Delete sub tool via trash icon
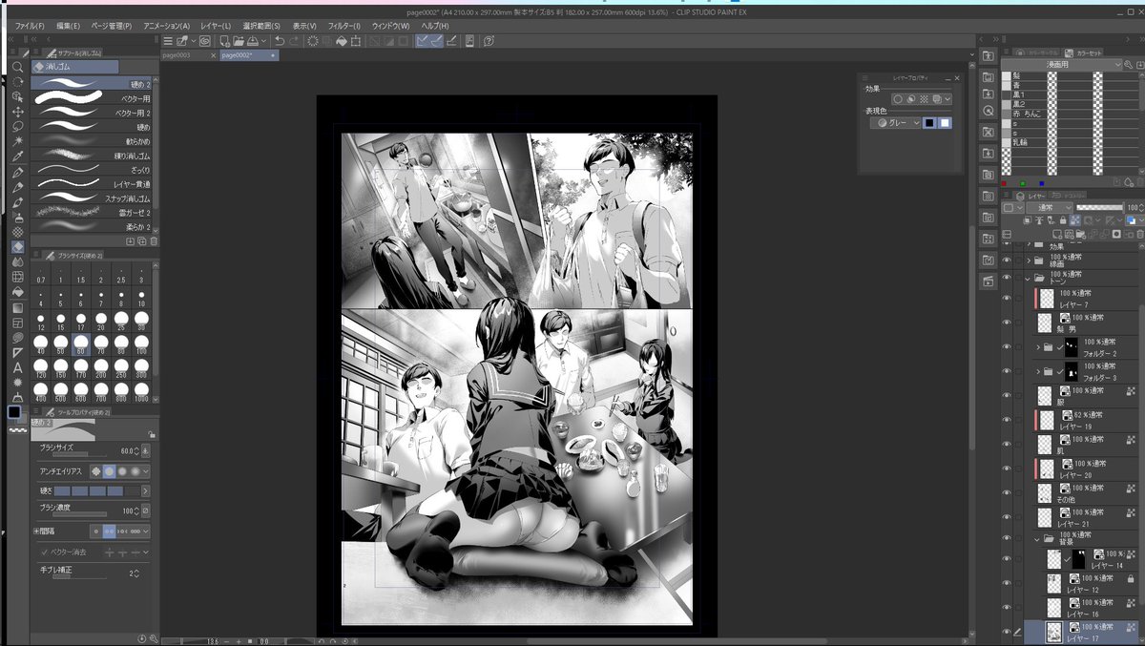The width and height of the screenshot is (1145, 646). [154, 241]
